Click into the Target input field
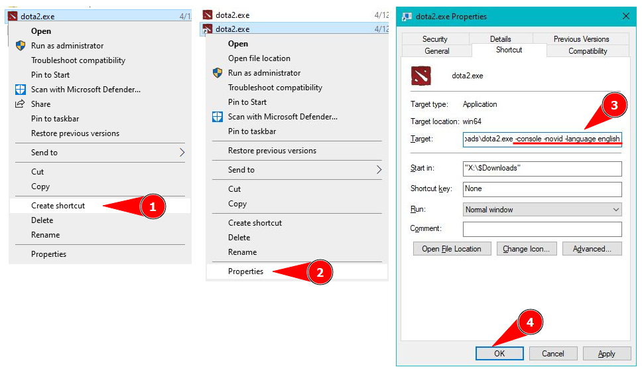The height and width of the screenshot is (371, 642). point(542,139)
